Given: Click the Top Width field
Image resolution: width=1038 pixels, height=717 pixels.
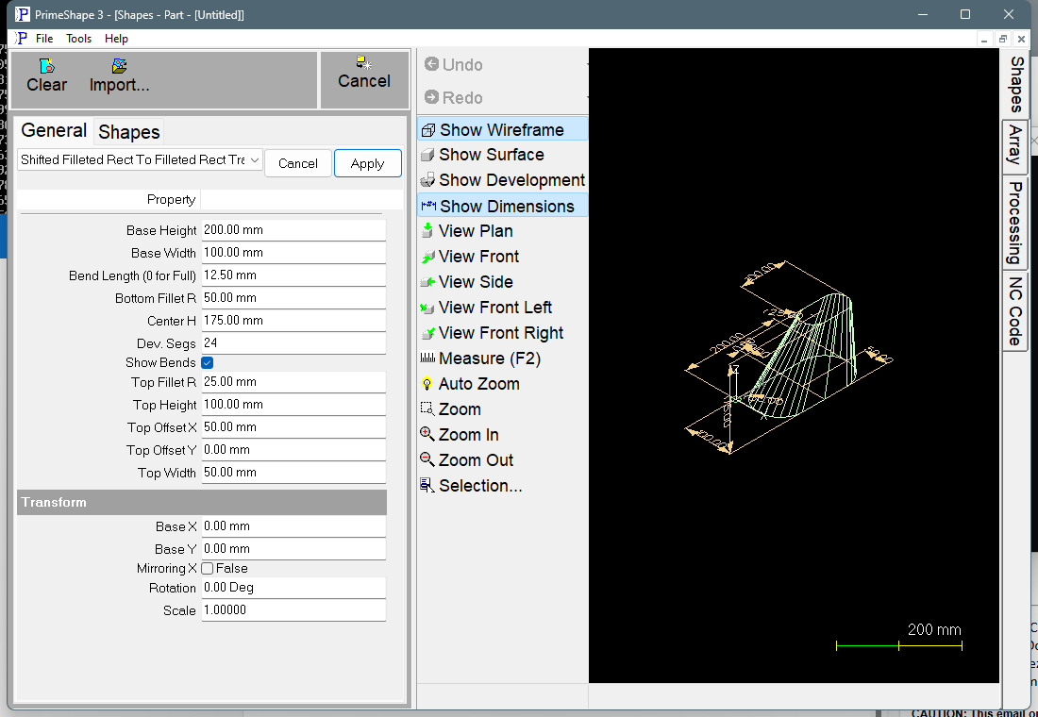Looking at the screenshot, I should coord(293,472).
